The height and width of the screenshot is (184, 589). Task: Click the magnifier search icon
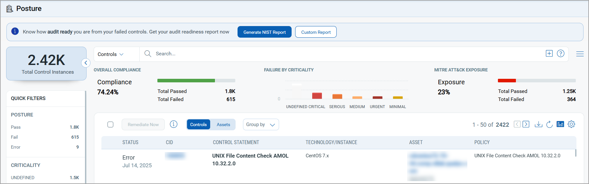pyautogui.click(x=148, y=54)
